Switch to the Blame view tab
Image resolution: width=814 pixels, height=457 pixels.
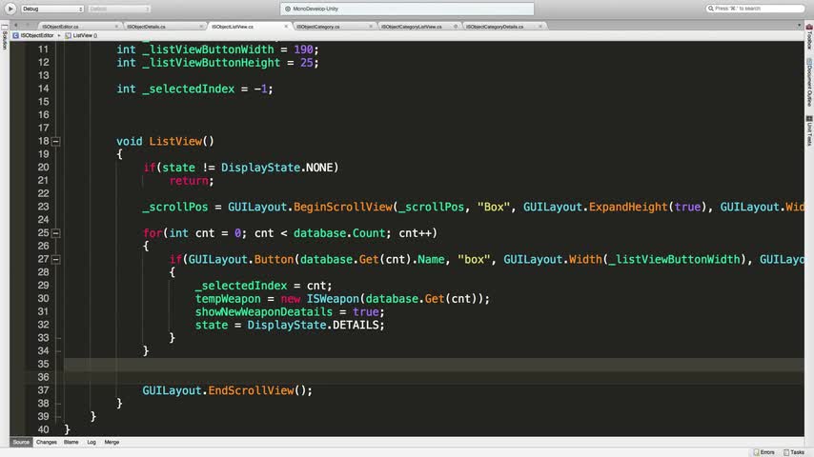point(71,442)
